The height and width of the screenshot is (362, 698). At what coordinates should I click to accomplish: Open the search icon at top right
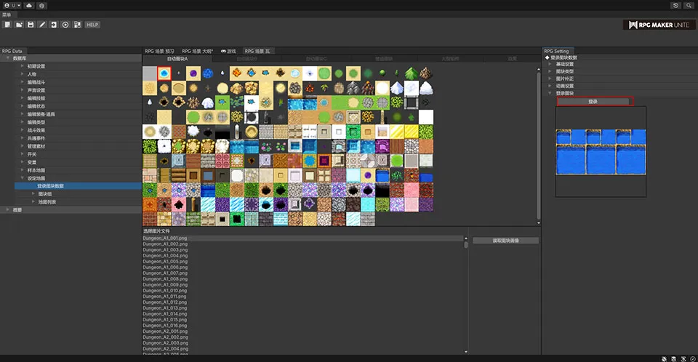(688, 5)
